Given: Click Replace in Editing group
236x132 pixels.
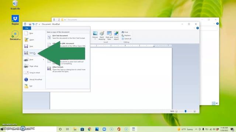Looking at the screenshot, I should [126, 36].
